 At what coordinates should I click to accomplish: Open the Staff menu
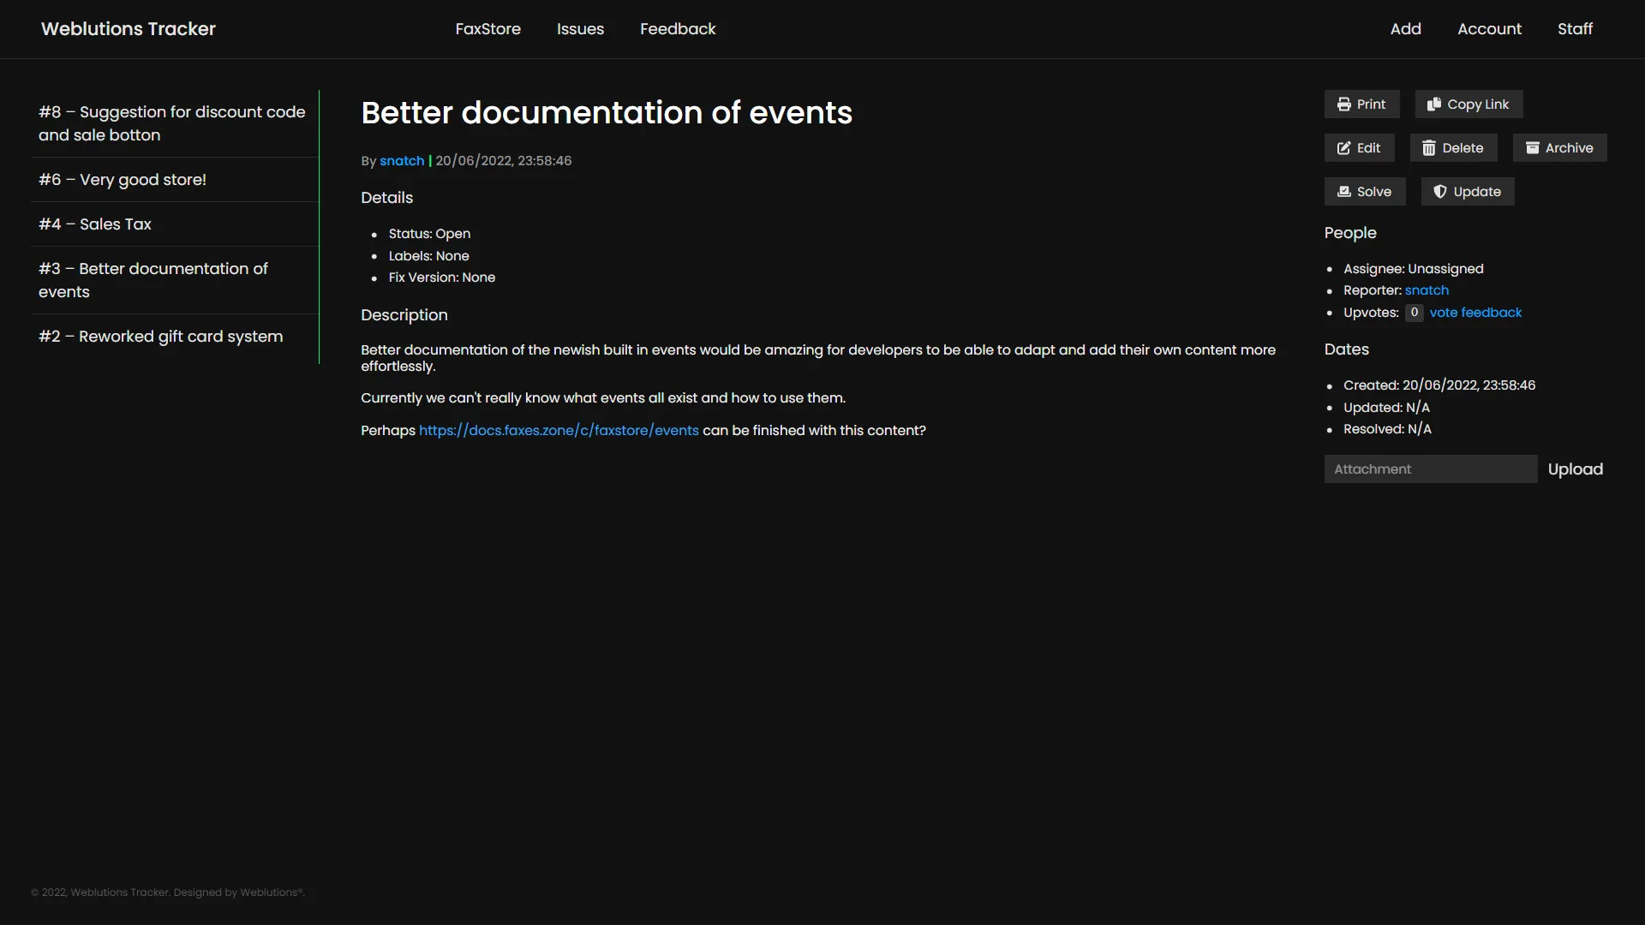pyautogui.click(x=1574, y=29)
